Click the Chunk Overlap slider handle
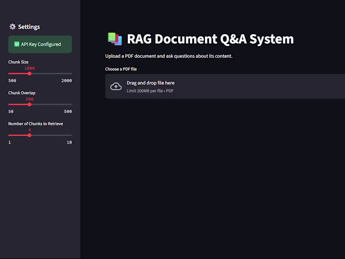 coord(29,104)
